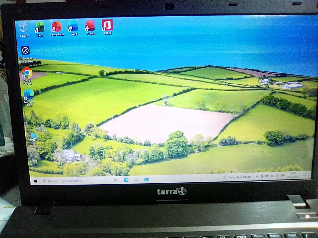Viewport: 318px width, 238px height.
Task: Select the 'Този компютър' desktop icon
Action: coord(33,140)
